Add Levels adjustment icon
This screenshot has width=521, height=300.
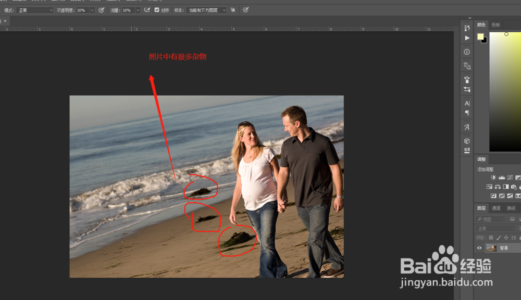coord(502,178)
